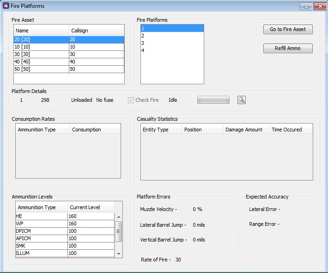Image resolution: width=328 pixels, height=273 pixels.
Task: Click the Position column header
Action: pyautogui.click(x=202, y=130)
